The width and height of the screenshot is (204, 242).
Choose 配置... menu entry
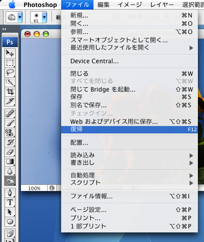[x=129, y=143]
